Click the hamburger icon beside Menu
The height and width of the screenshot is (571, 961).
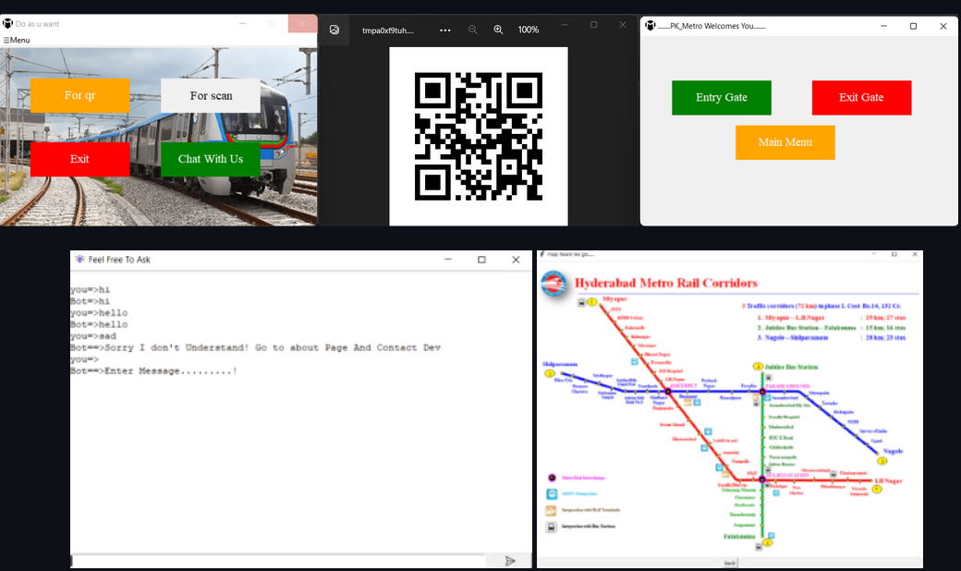[x=6, y=40]
